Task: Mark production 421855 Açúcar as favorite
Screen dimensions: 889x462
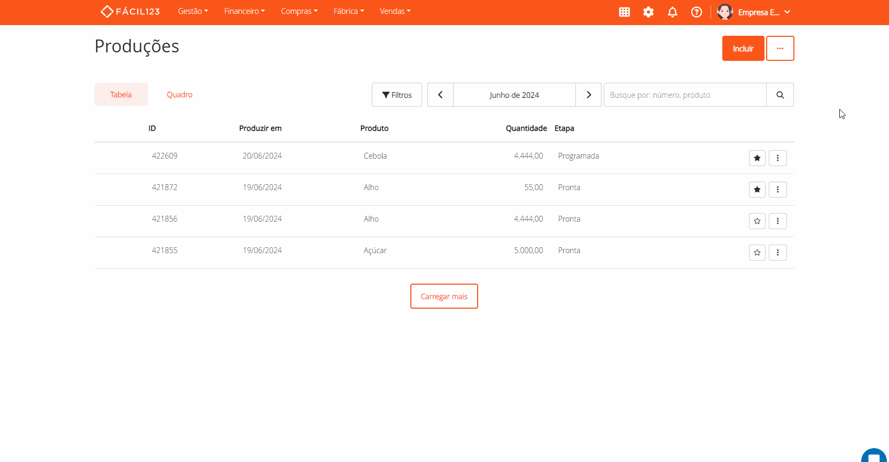Action: pyautogui.click(x=757, y=253)
